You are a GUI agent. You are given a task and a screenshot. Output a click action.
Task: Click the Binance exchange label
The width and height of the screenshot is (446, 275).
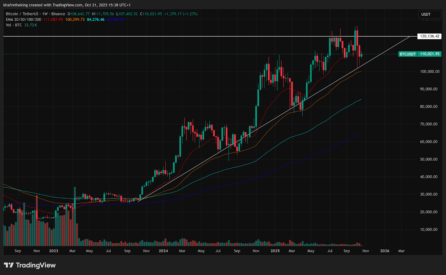click(58, 14)
